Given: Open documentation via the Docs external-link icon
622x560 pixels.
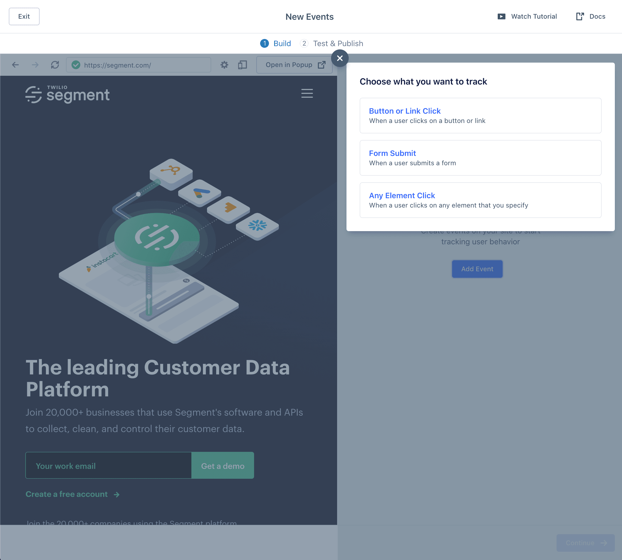Looking at the screenshot, I should pyautogui.click(x=580, y=16).
